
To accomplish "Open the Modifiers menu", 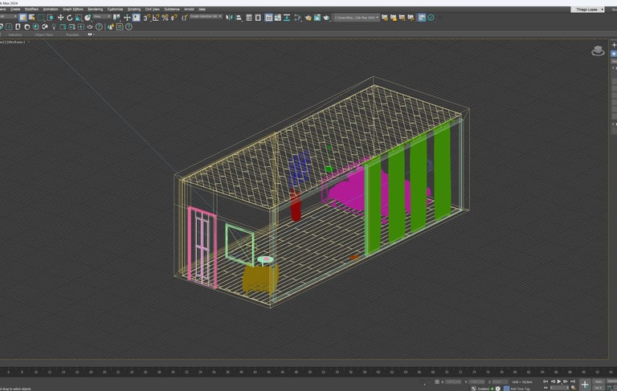I will click(31, 9).
